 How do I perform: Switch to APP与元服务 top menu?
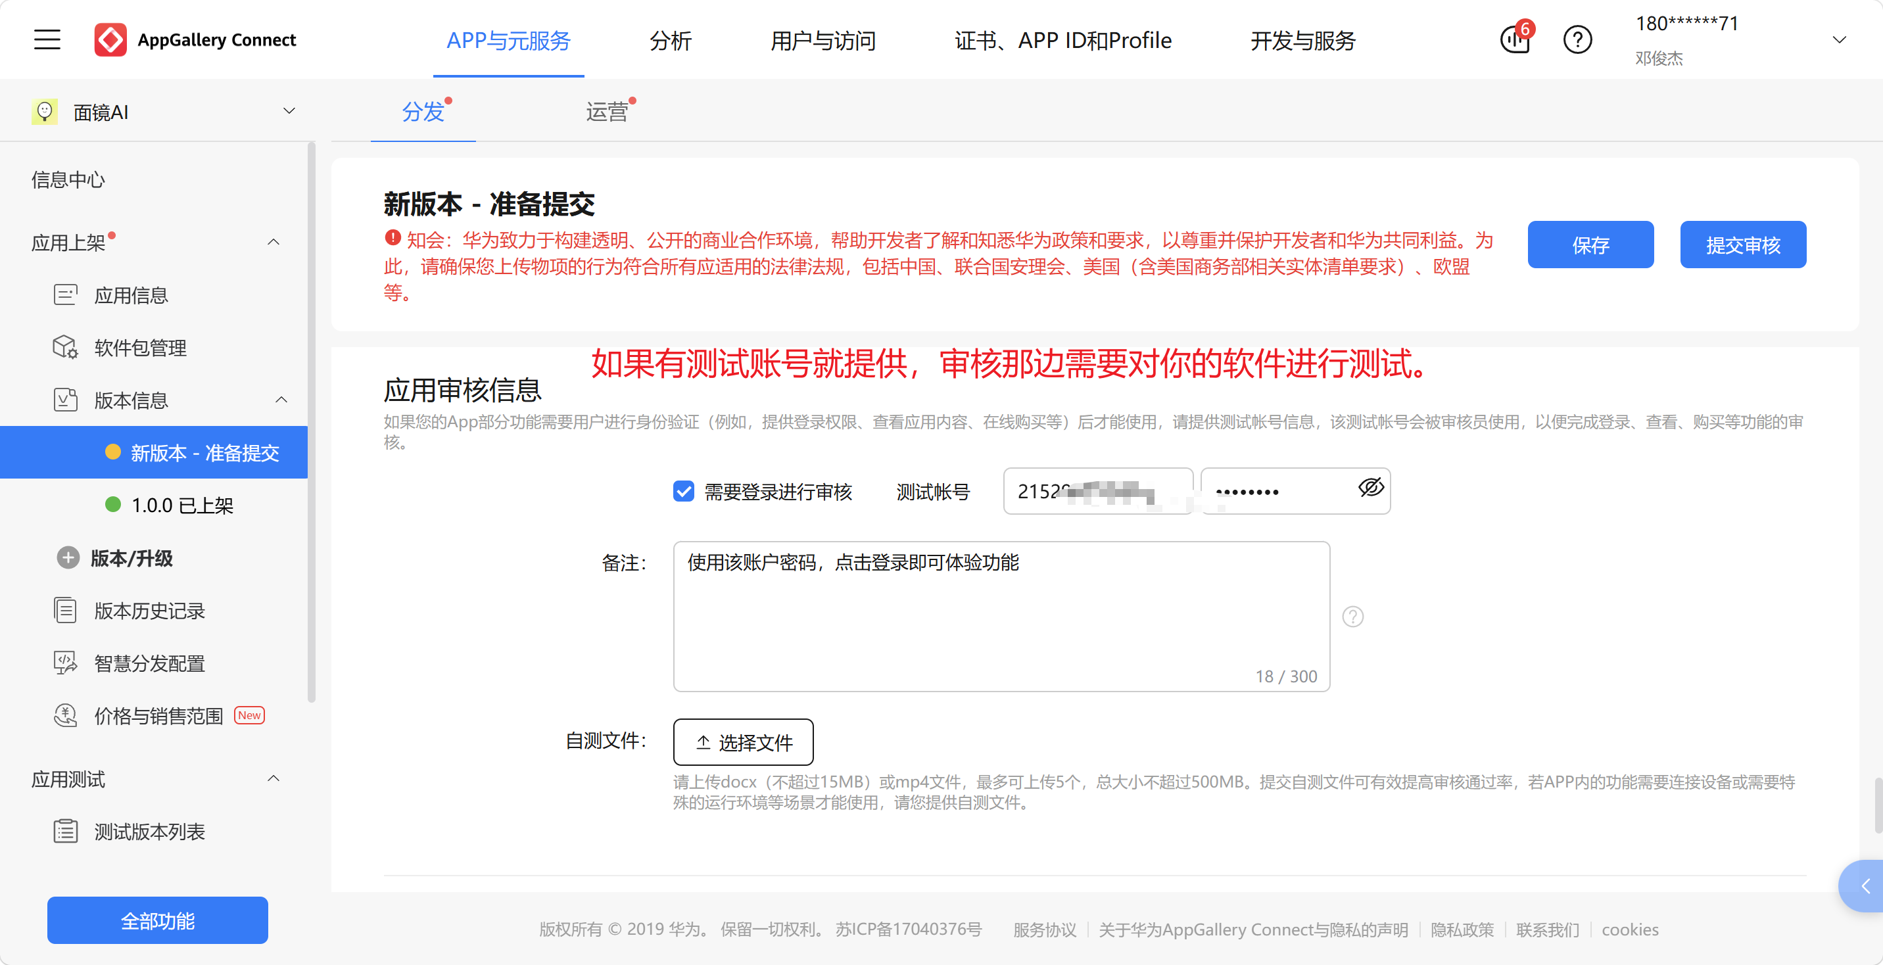click(508, 41)
